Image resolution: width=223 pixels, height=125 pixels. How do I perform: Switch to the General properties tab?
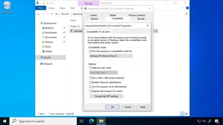[x=94, y=19]
